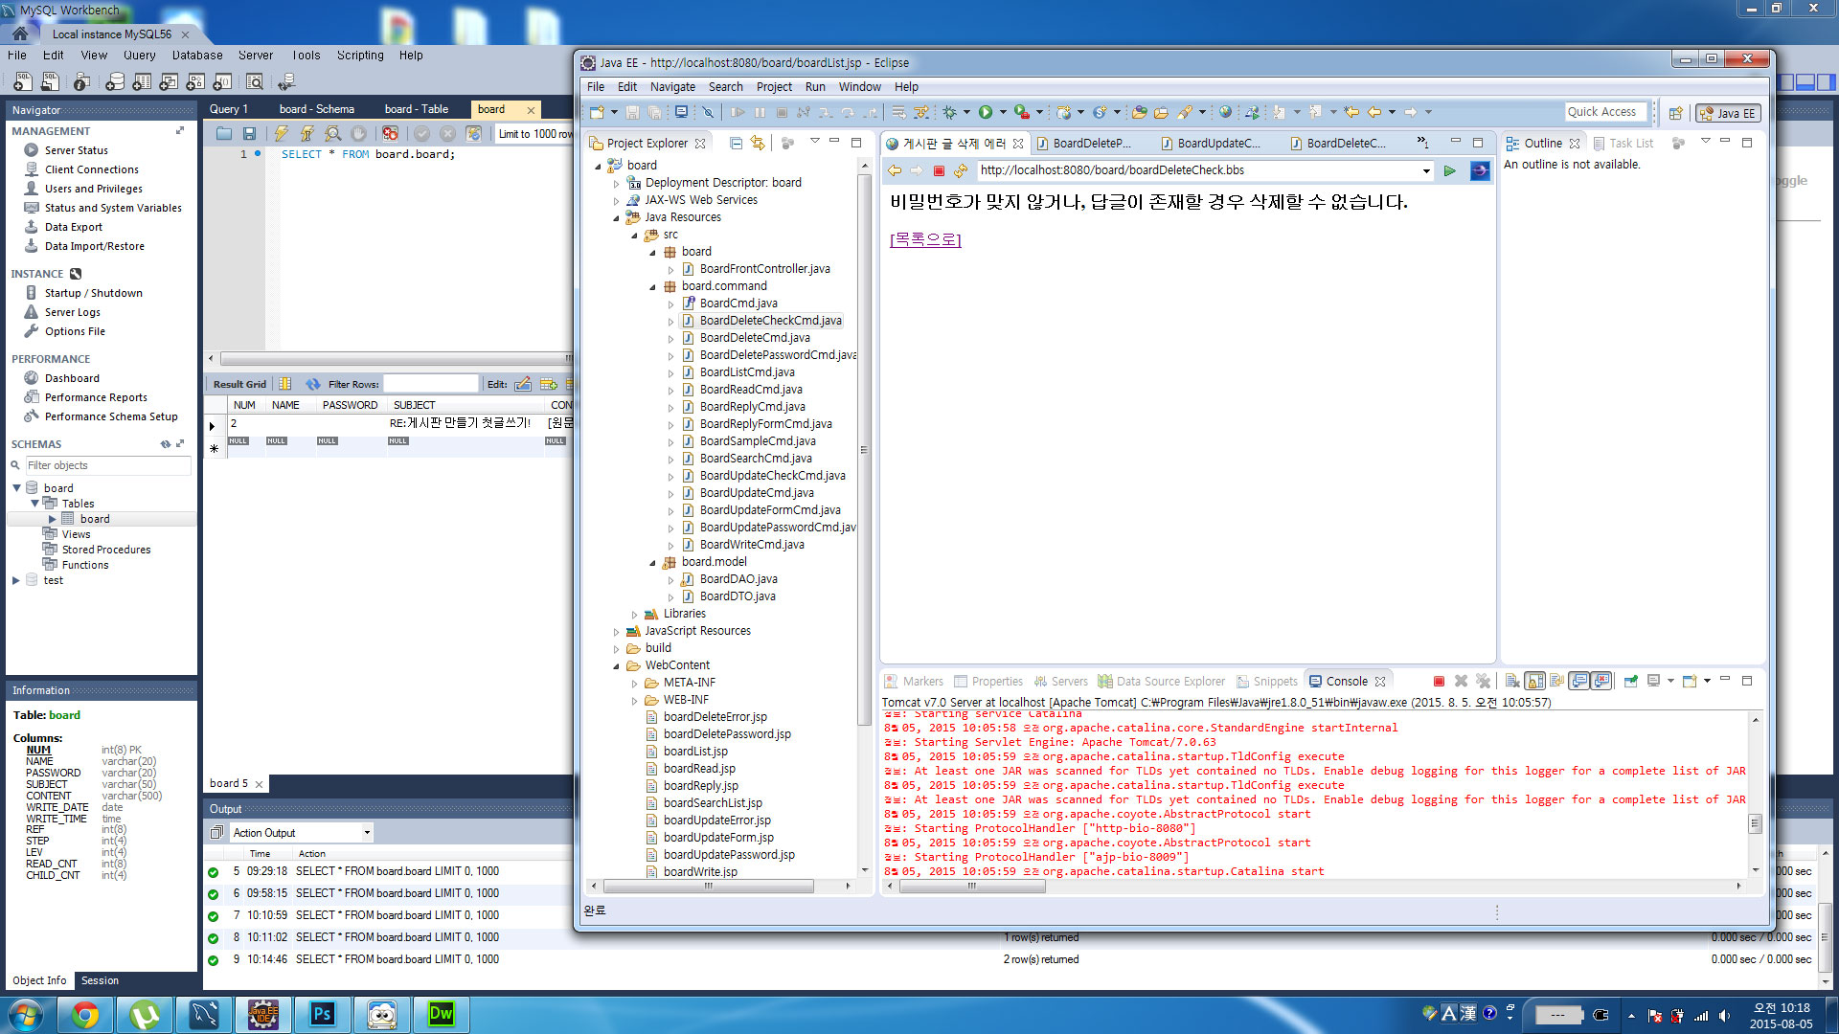This screenshot has width=1839, height=1034.
Task: Collapse src folder in Project Explorer
Action: point(634,235)
